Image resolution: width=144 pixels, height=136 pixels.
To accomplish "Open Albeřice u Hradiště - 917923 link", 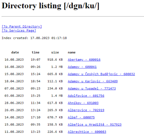I will click(x=95, y=125).
